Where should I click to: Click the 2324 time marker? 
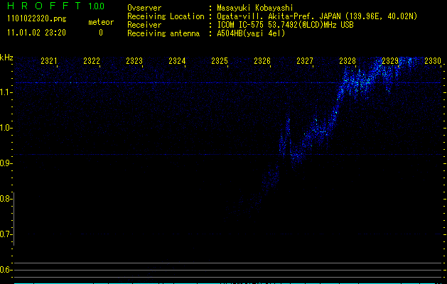(x=177, y=60)
